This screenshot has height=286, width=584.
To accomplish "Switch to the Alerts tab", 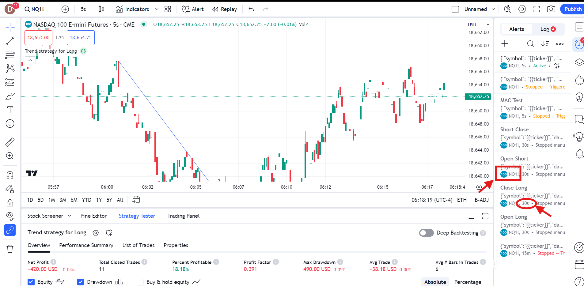I will (517, 29).
